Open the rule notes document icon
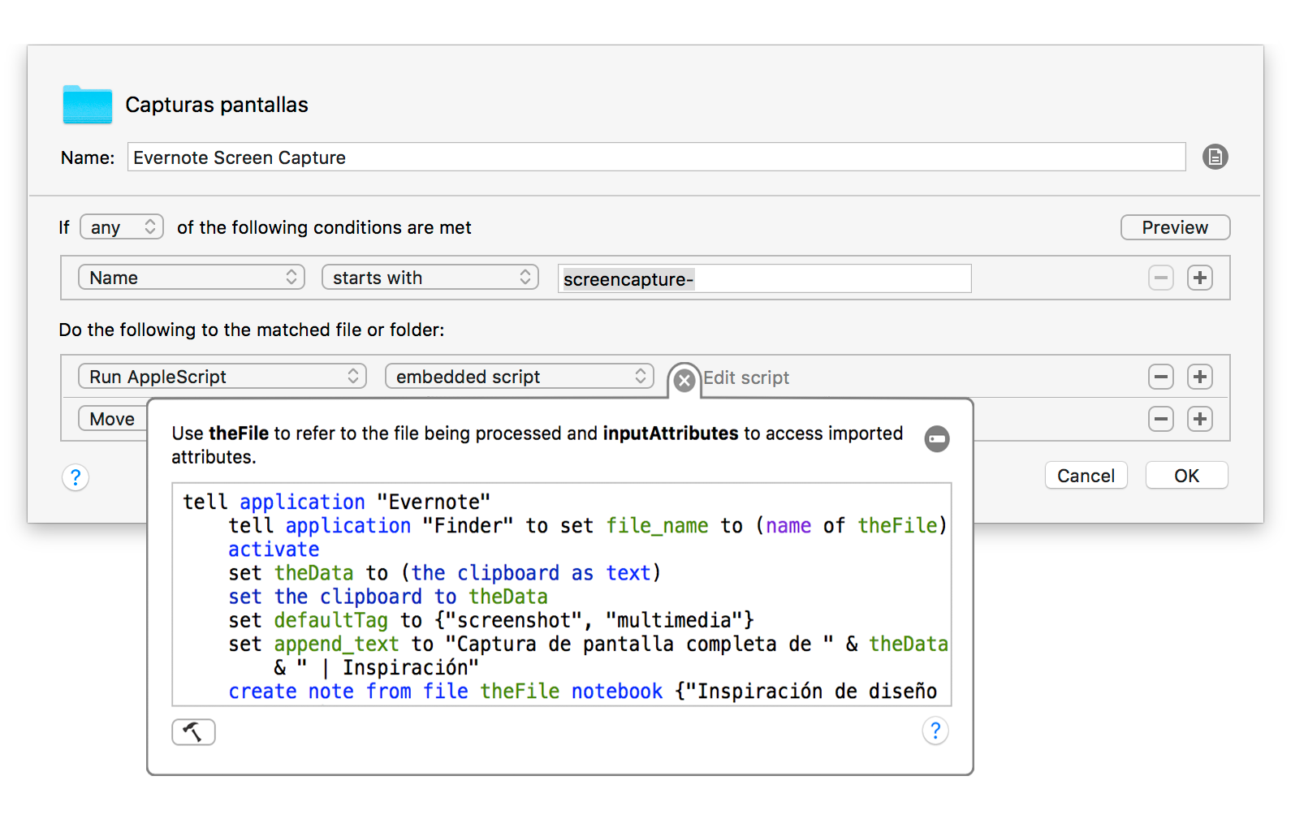The height and width of the screenshot is (815, 1291). coord(1215,157)
